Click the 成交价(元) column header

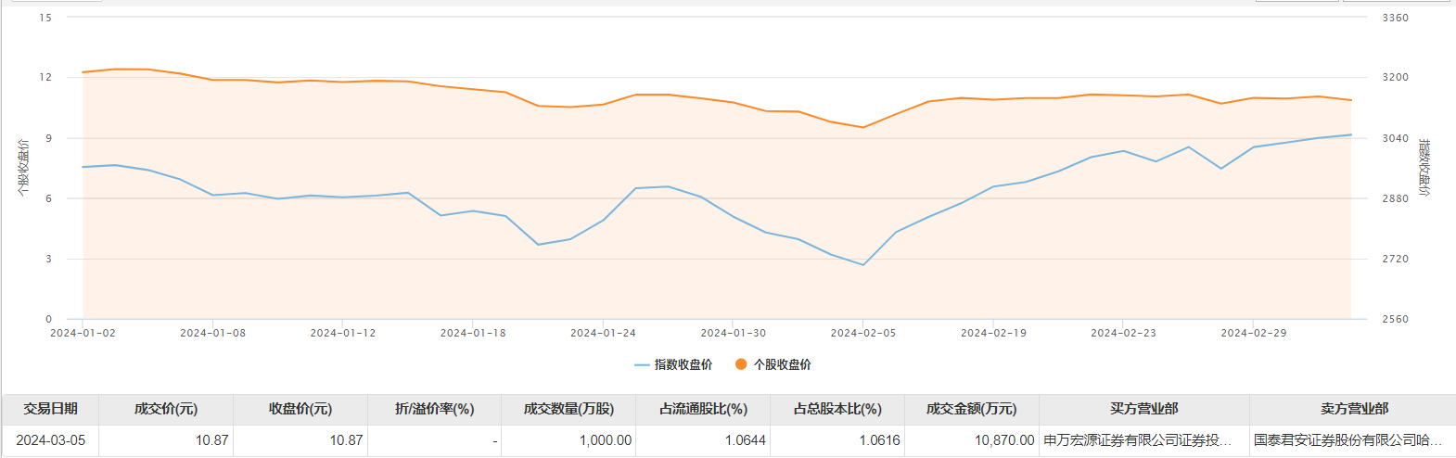166,409
